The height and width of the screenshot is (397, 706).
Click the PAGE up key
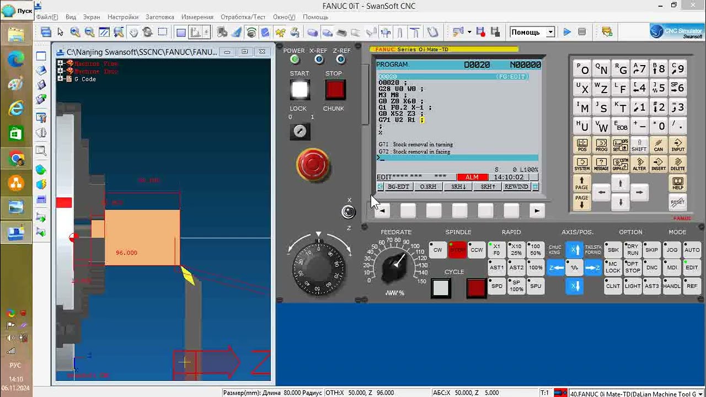click(582, 183)
